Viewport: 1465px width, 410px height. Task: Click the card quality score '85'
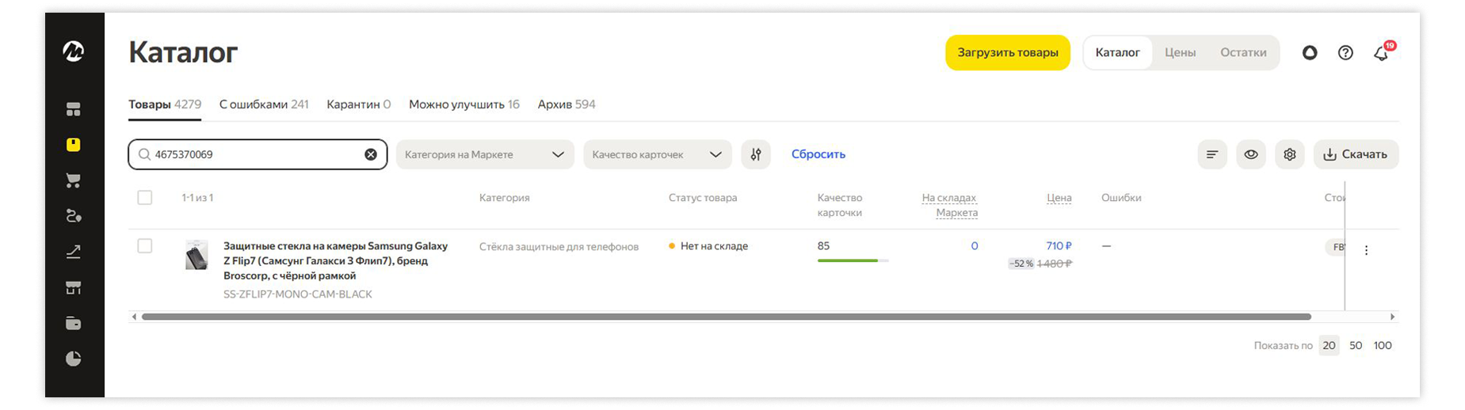point(824,246)
